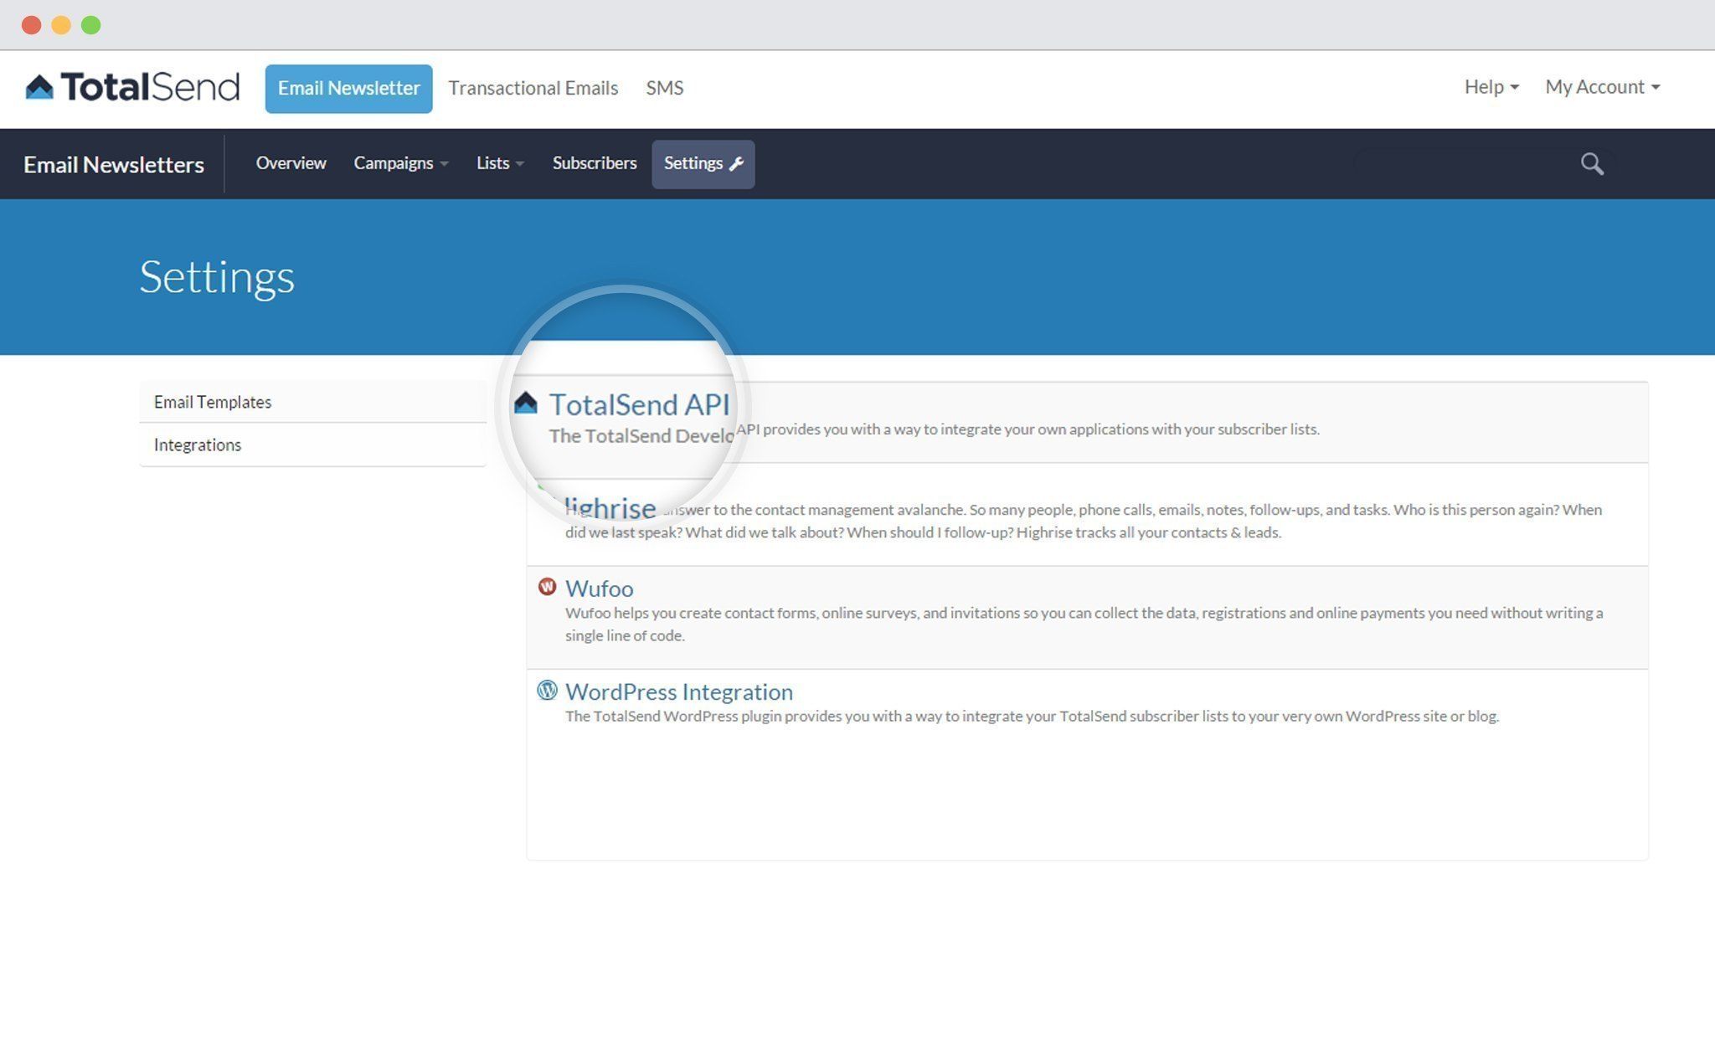
Task: Open the WordPress Integration link
Action: coord(678,692)
